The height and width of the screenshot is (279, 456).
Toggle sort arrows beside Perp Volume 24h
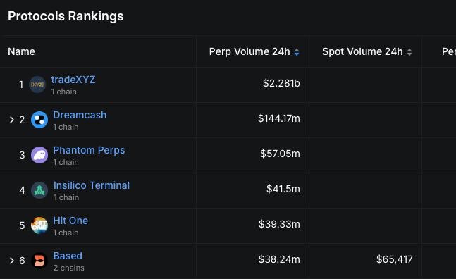click(297, 52)
